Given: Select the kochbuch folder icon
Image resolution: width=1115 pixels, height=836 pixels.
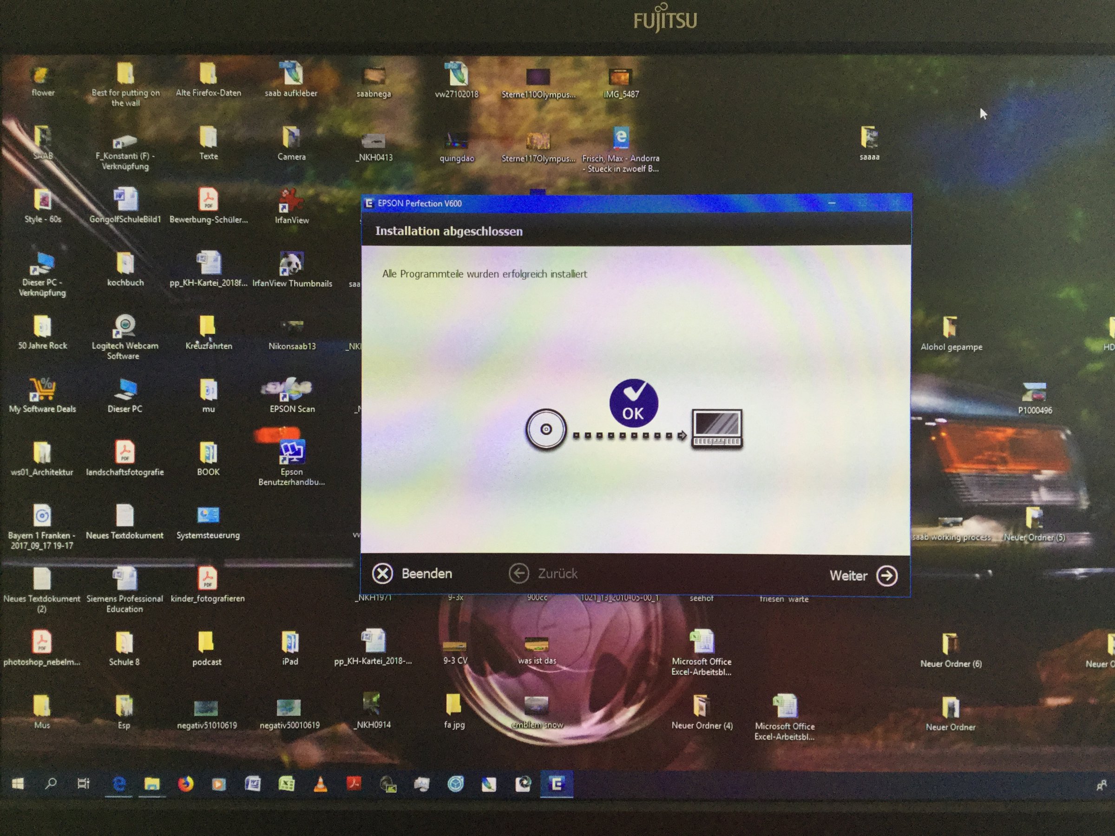Looking at the screenshot, I should tap(125, 269).
